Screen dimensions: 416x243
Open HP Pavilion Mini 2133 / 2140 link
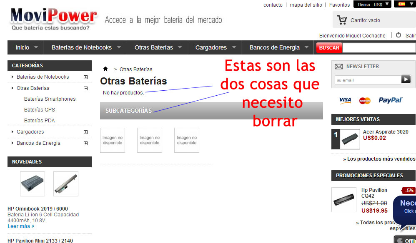point(40,241)
